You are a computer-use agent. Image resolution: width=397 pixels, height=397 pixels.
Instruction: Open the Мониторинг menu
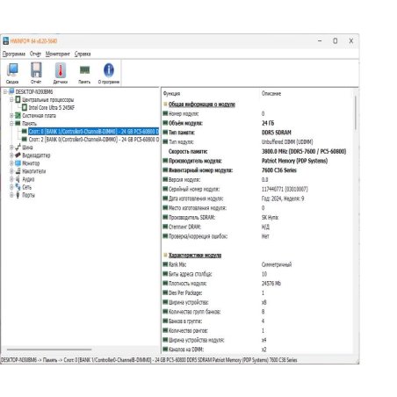(58, 54)
